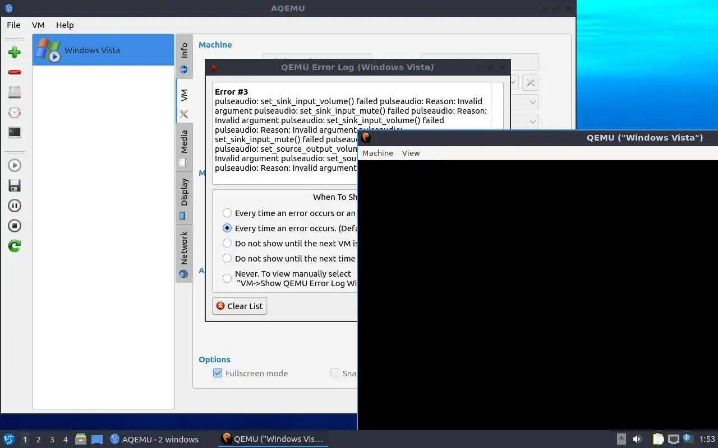Click the green circular reset VM icon
The height and width of the screenshot is (448, 718).
[x=15, y=246]
